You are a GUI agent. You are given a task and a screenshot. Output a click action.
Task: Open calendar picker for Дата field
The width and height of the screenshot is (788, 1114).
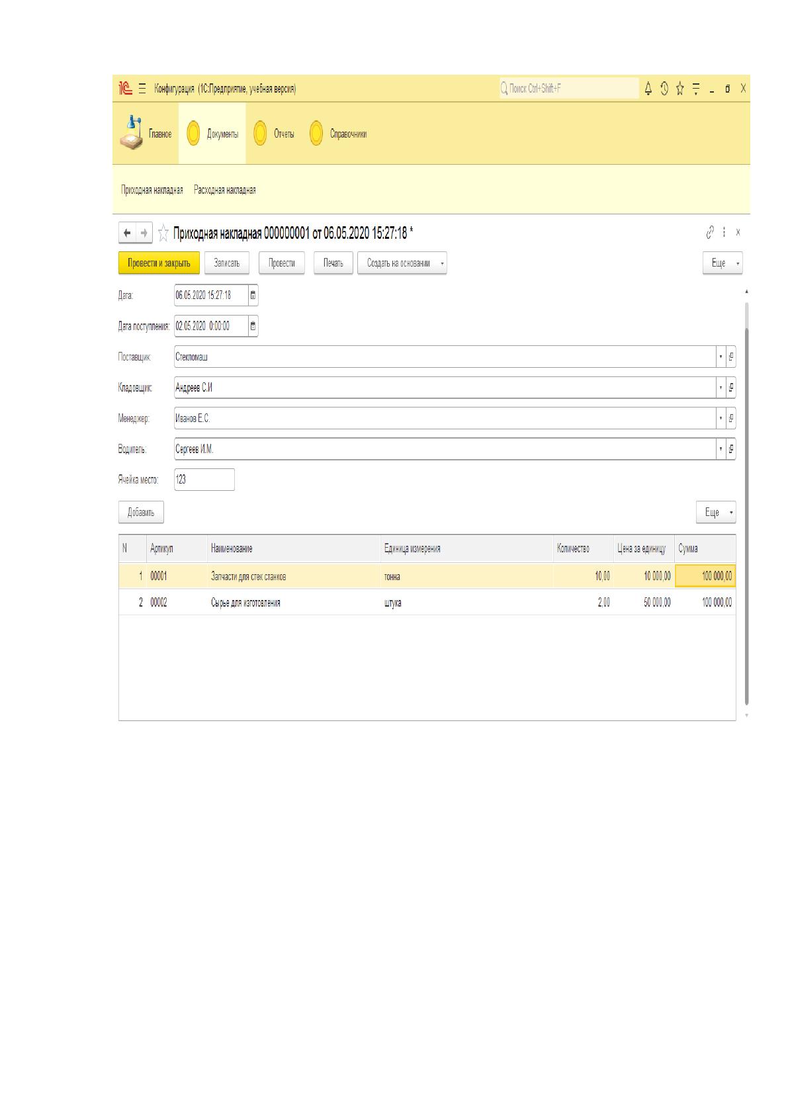click(x=253, y=296)
